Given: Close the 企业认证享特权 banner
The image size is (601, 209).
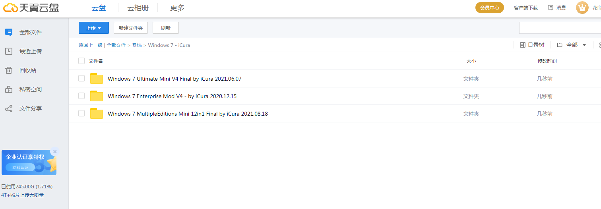Looking at the screenshot, I should point(55,151).
